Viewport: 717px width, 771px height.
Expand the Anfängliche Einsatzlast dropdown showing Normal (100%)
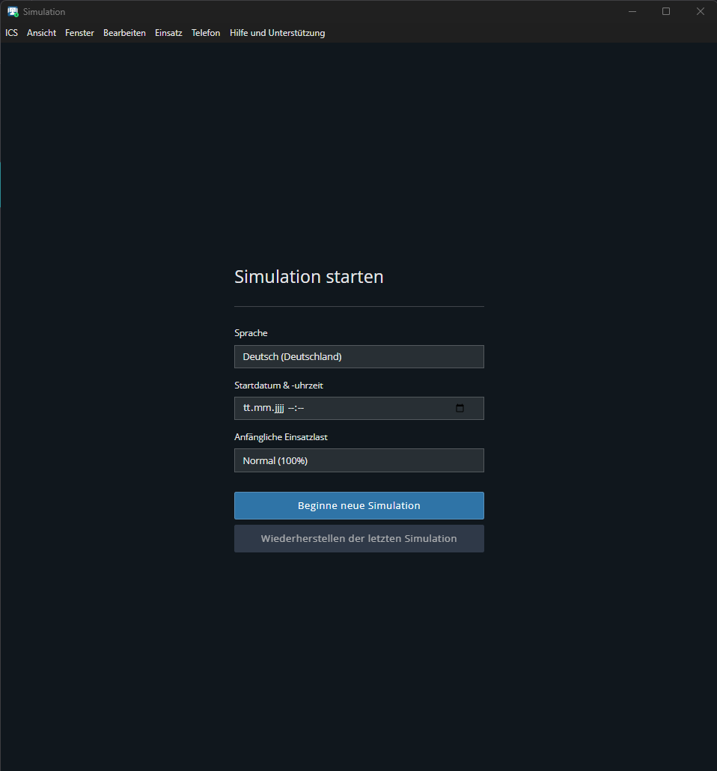tap(358, 460)
